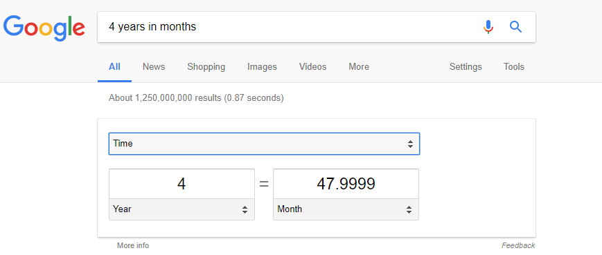602x255 pixels.
Task: Open the Year unit dropdown
Action: pos(182,209)
